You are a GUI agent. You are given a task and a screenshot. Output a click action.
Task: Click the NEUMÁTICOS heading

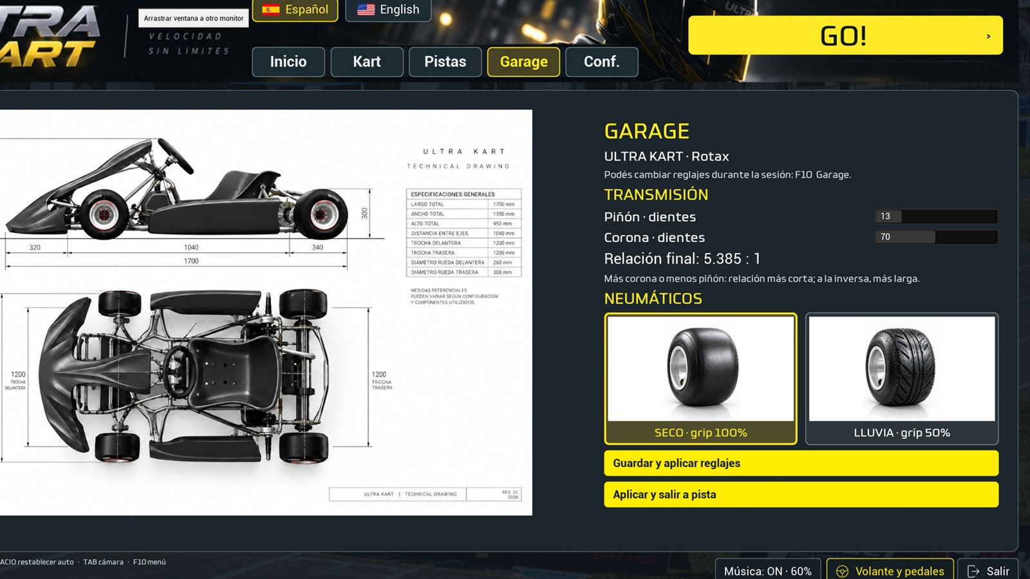[x=653, y=299]
